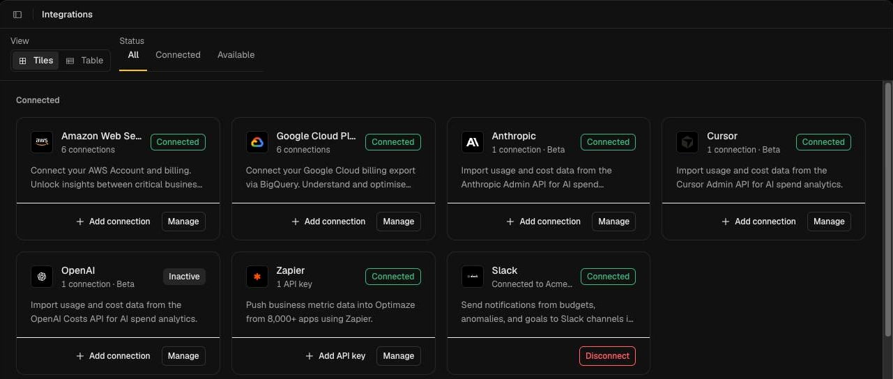Viewport: 893px width, 379px height.
Task: Click the Google Cloud Platform logo icon
Action: pos(257,142)
